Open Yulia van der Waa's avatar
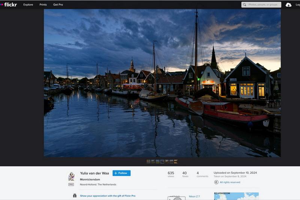Screen dimensions: 300x200 (71, 176)
